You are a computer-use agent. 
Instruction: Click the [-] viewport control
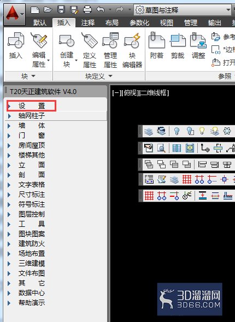pos(116,93)
